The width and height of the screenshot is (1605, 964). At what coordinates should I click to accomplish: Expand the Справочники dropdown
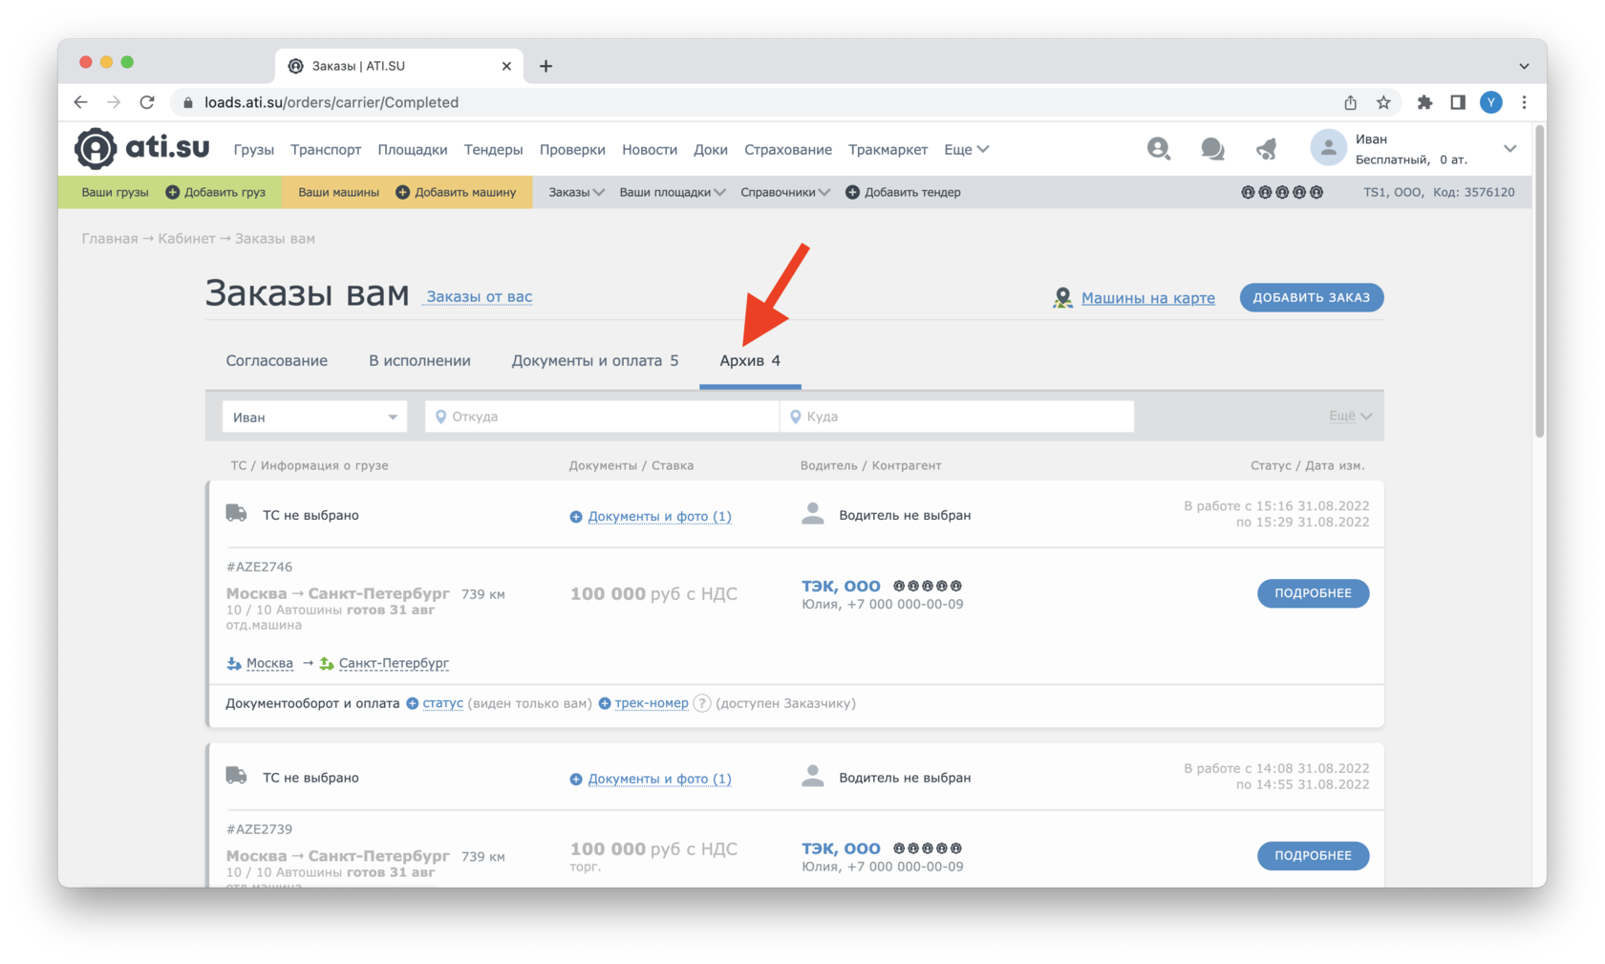click(x=785, y=192)
